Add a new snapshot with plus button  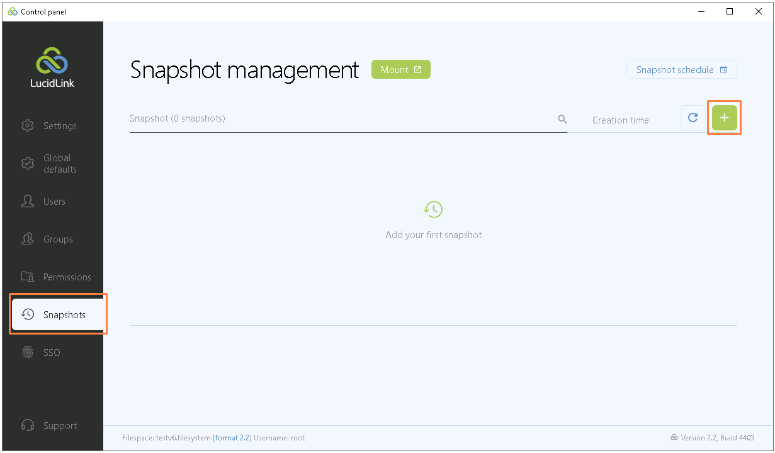[724, 118]
